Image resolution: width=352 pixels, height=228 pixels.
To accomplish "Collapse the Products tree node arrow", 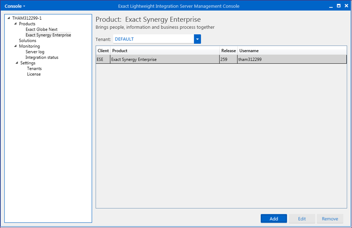I will [x=15, y=24].
